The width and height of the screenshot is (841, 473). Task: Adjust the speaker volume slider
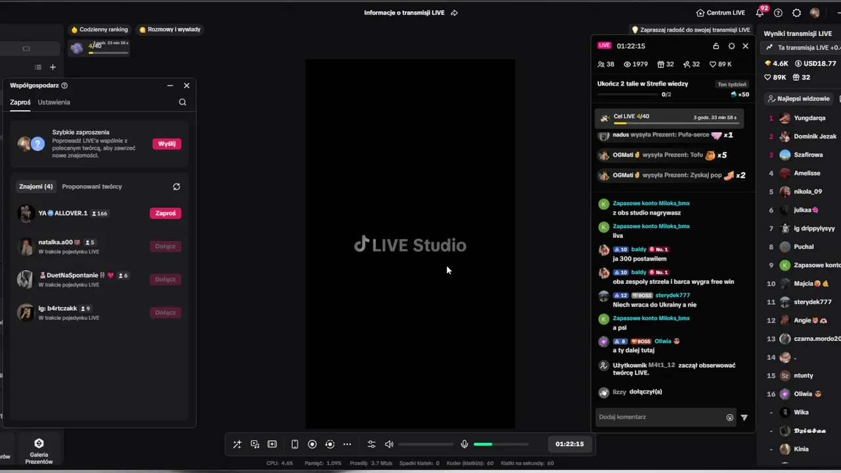[426, 444]
